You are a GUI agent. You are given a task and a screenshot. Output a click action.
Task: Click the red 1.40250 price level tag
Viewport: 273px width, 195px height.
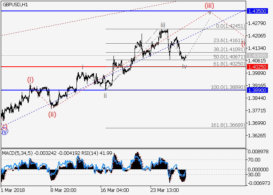pyautogui.click(x=257, y=67)
